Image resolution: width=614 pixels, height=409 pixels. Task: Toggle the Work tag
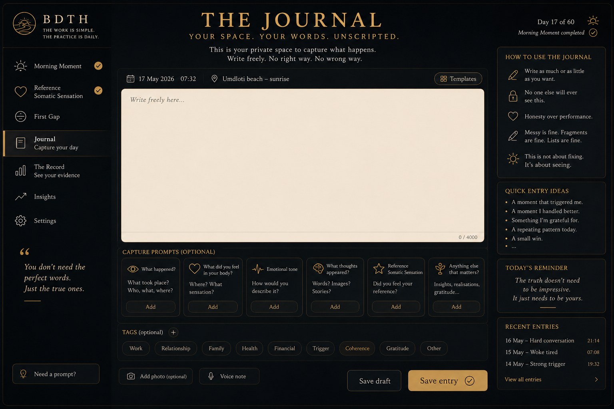(x=136, y=348)
